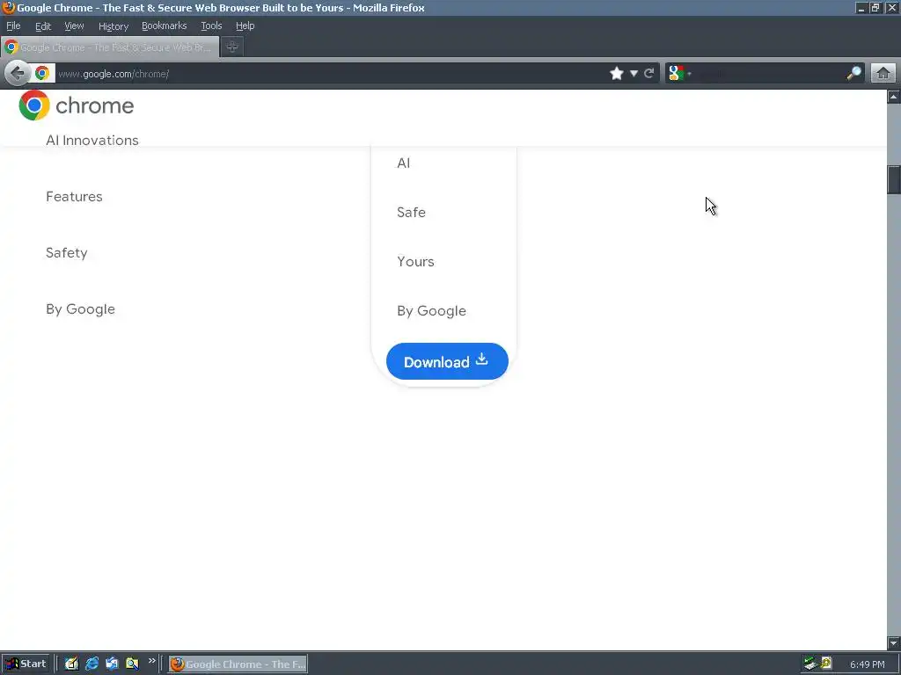Reload the page with the refresh icon
Image resolution: width=901 pixels, height=675 pixels.
649,74
